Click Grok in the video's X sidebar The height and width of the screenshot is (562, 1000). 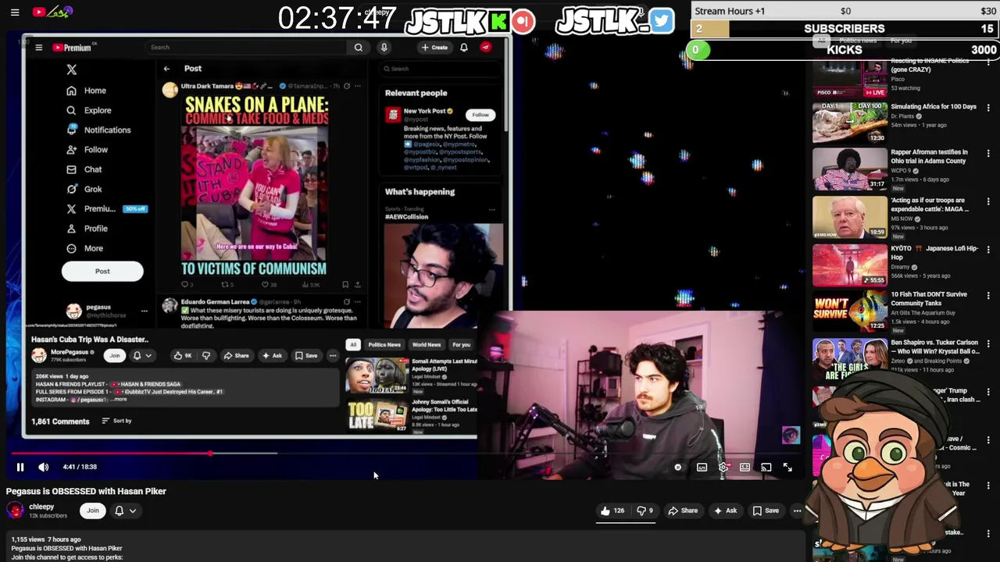click(84, 189)
